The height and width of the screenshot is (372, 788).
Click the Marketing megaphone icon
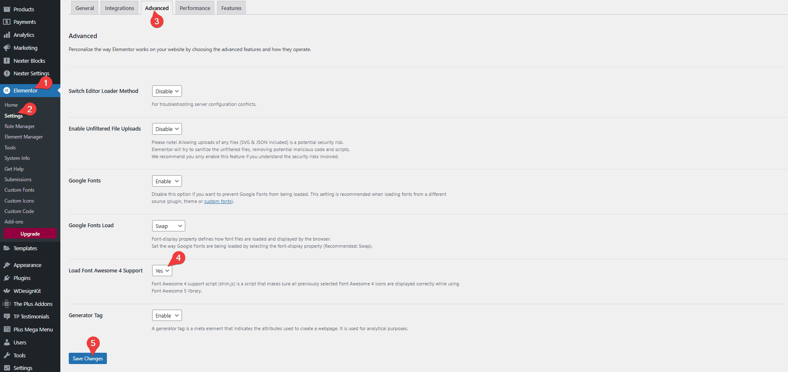coord(7,48)
